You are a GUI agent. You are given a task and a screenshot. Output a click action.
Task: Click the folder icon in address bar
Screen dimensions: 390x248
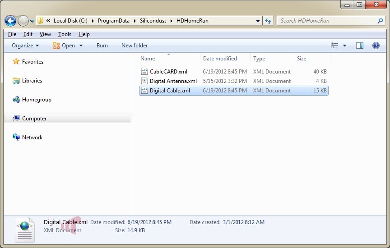click(40, 21)
